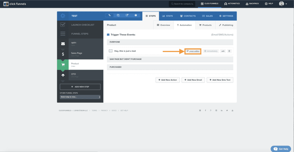Viewport: 294px width, 152px height.
Task: Click Add New Action button
Action: (168, 80)
